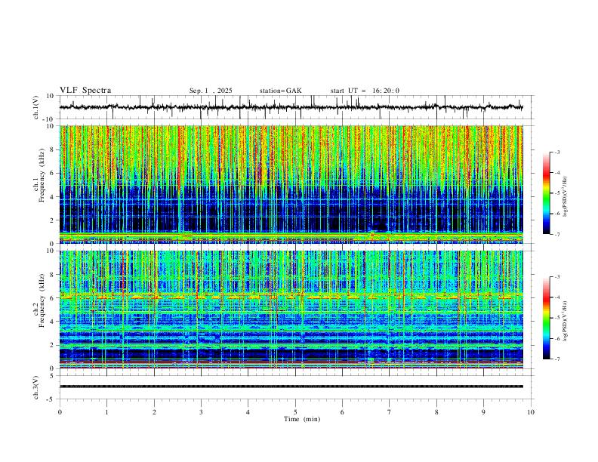Click the ch.3 flat voltage trace
This screenshot has width=598, height=462.
tap(291, 387)
